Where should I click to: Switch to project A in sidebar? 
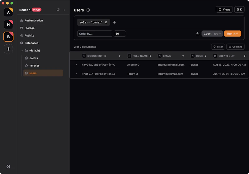8,12
